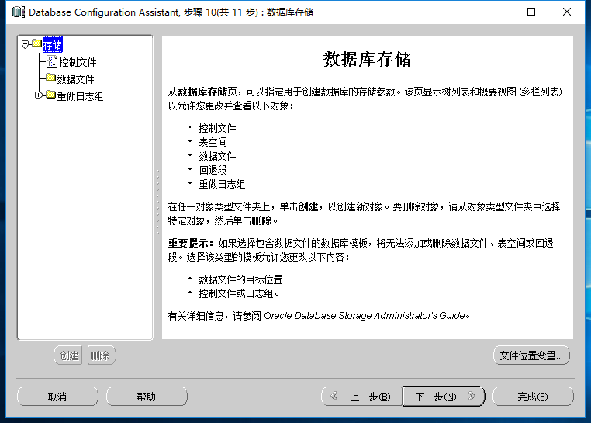This screenshot has width=591, height=423.
Task: Close the Database Configuration Assistant window
Action: 566,12
